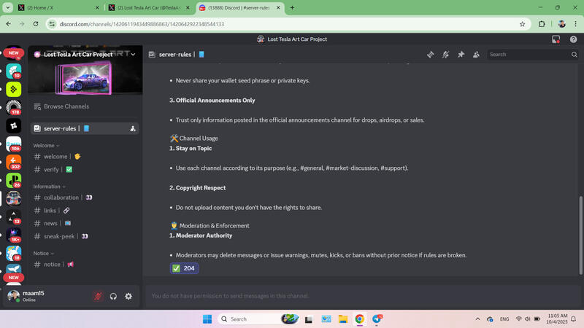This screenshot has width=584, height=328.
Task: Open orange server with 302 badge
Action: click(13, 162)
